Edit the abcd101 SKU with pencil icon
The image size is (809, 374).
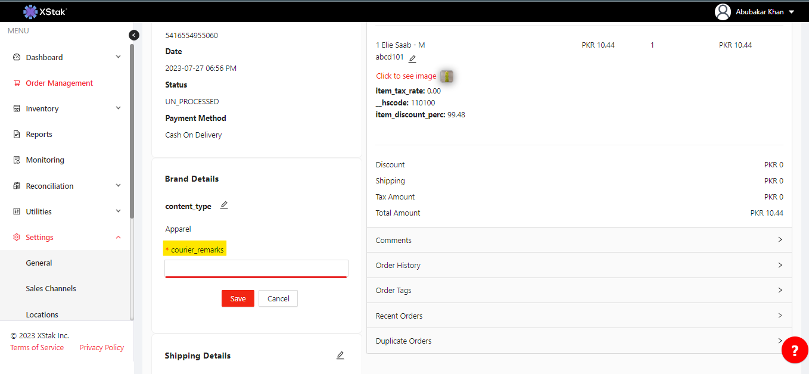pos(412,58)
